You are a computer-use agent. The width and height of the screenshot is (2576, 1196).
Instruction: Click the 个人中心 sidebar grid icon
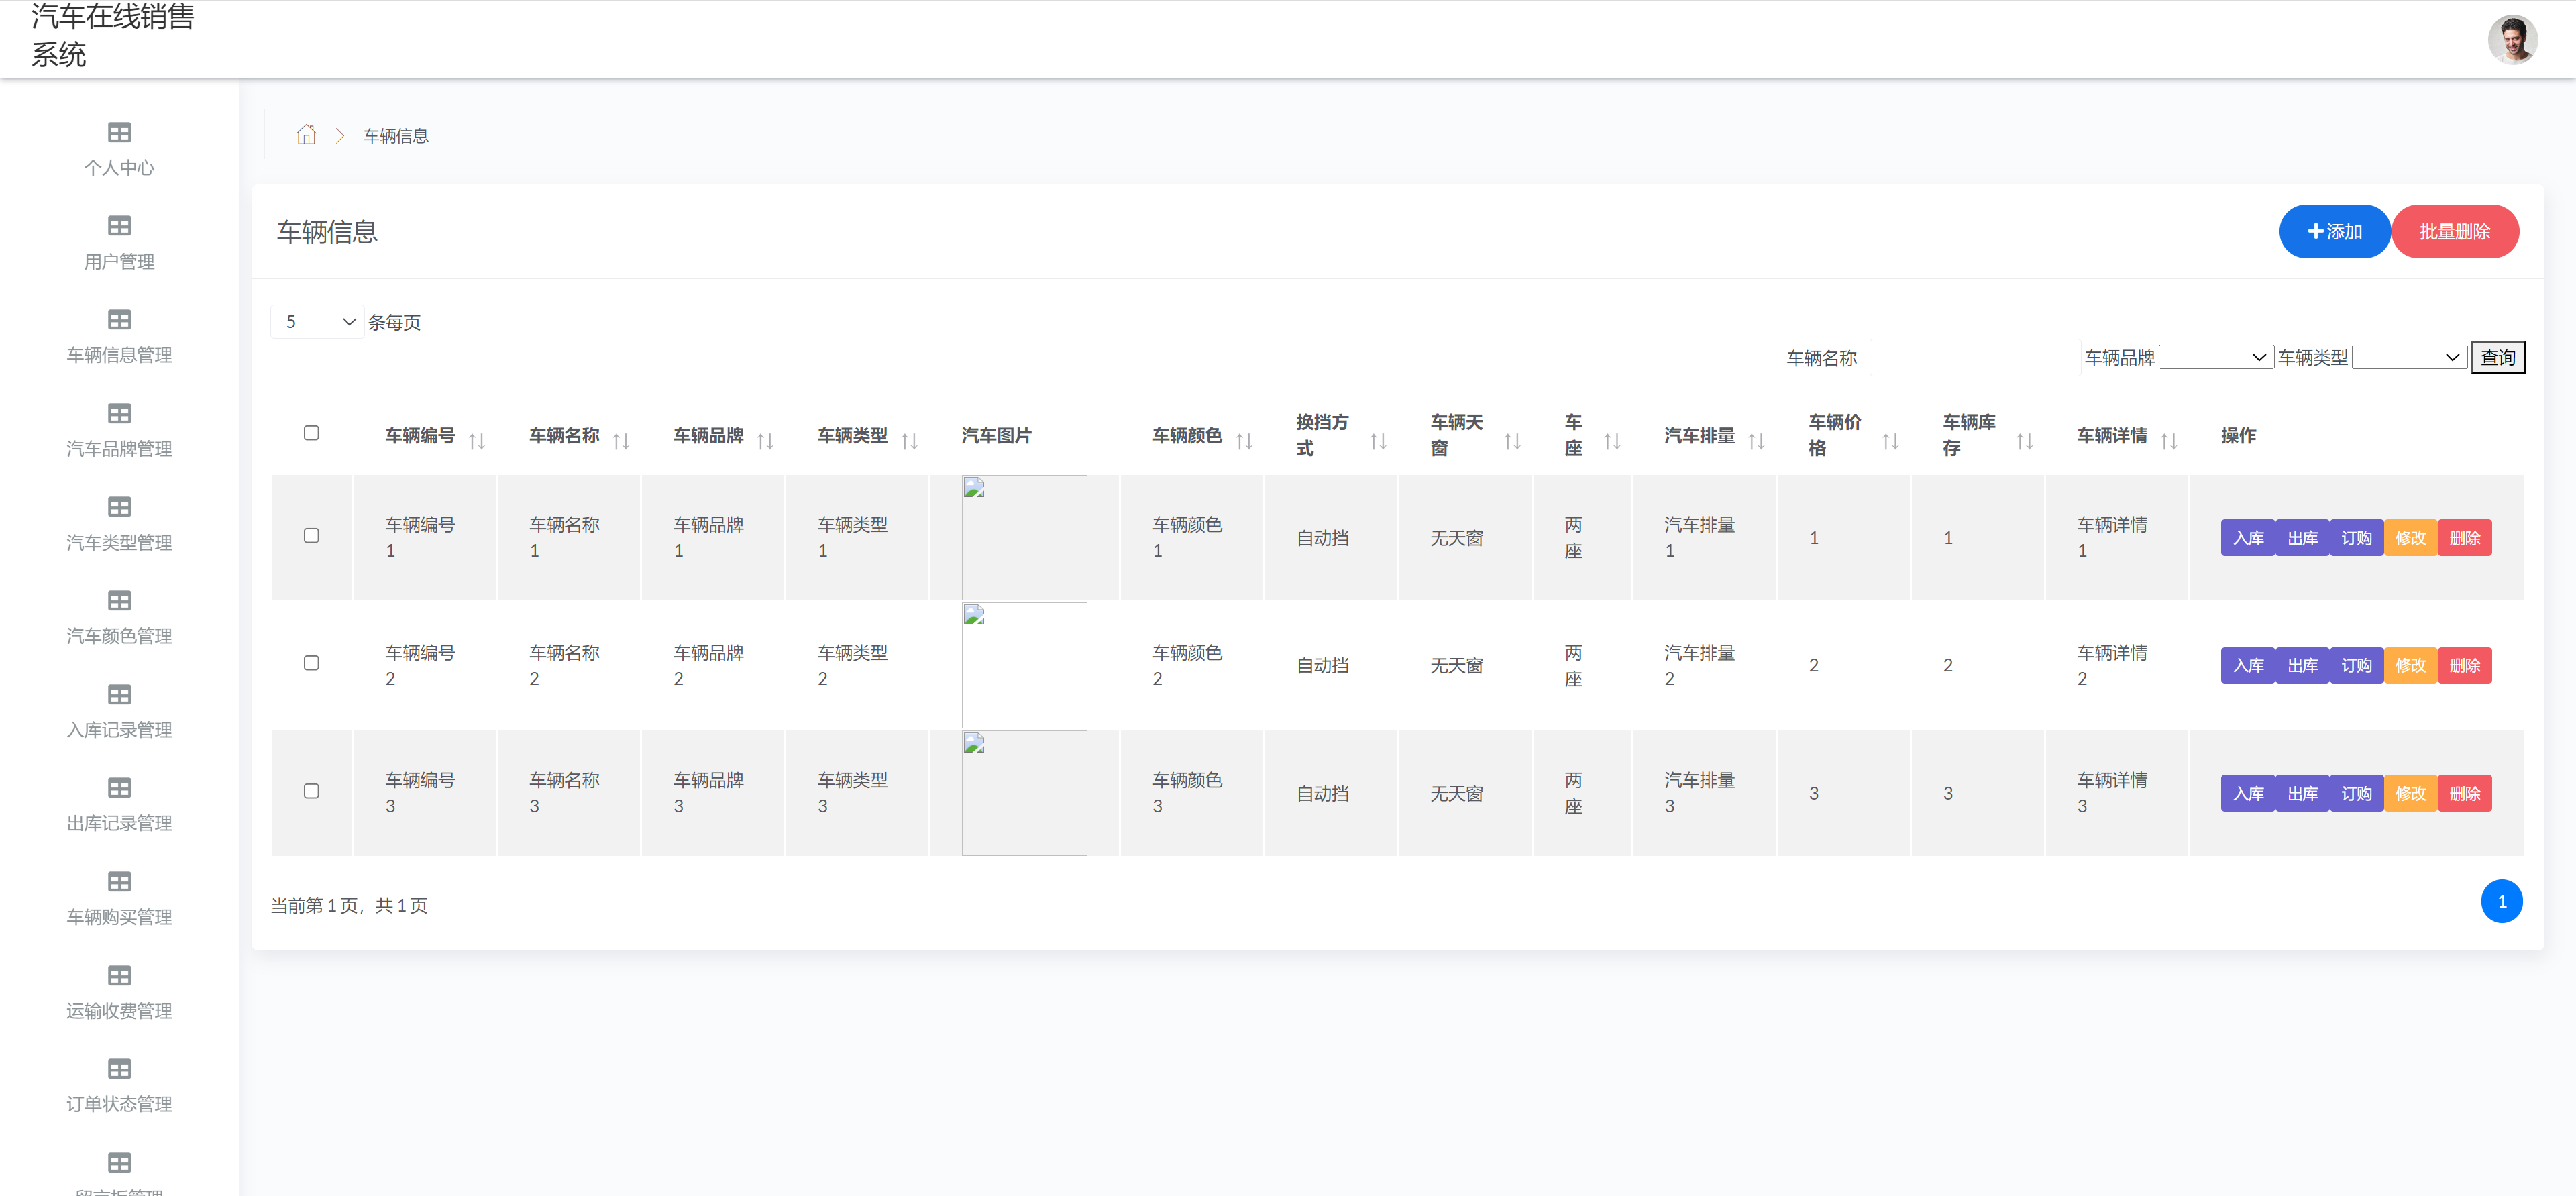(119, 132)
